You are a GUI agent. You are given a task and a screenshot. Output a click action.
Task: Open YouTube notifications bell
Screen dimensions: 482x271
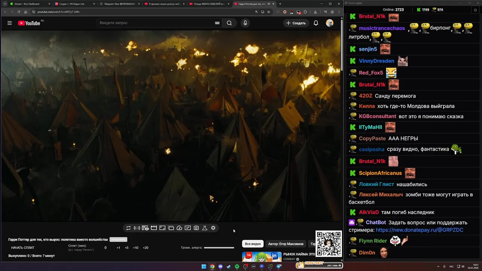tap(316, 23)
